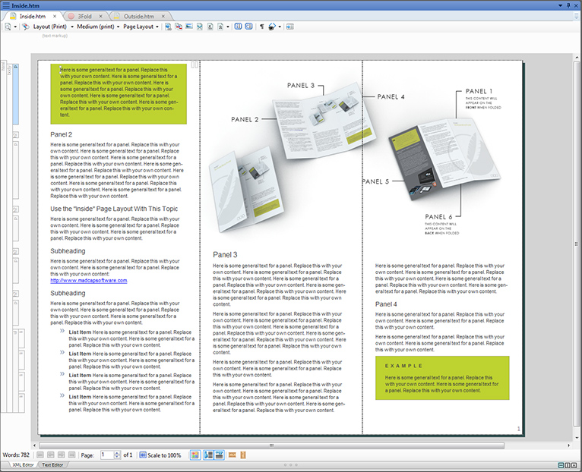
Task: Click the horizontal scrollbar thumb
Action: pyautogui.click(x=271, y=445)
